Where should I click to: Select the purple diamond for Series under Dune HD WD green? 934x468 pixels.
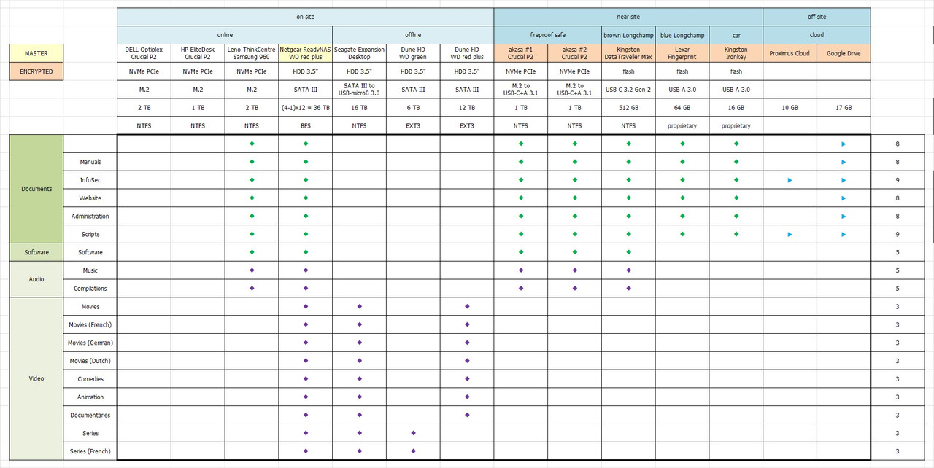(x=413, y=433)
